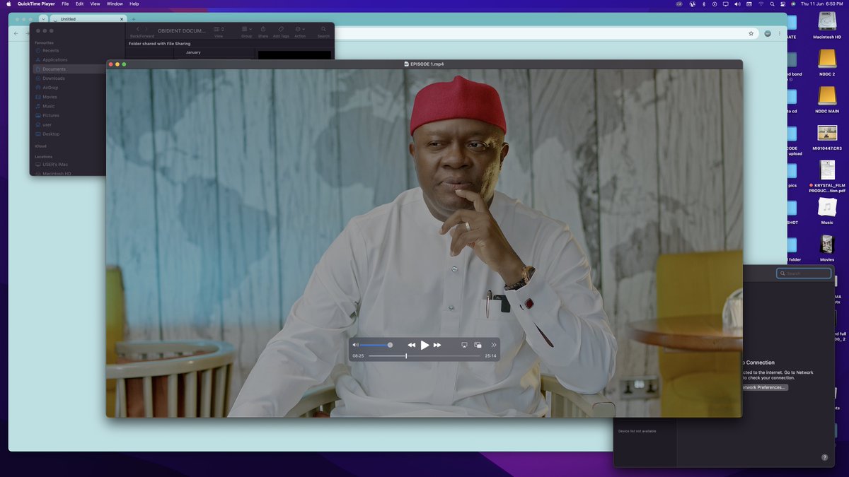Click the fast-forward button in QuickTime controls
Image resolution: width=849 pixels, height=477 pixels.
pos(437,345)
